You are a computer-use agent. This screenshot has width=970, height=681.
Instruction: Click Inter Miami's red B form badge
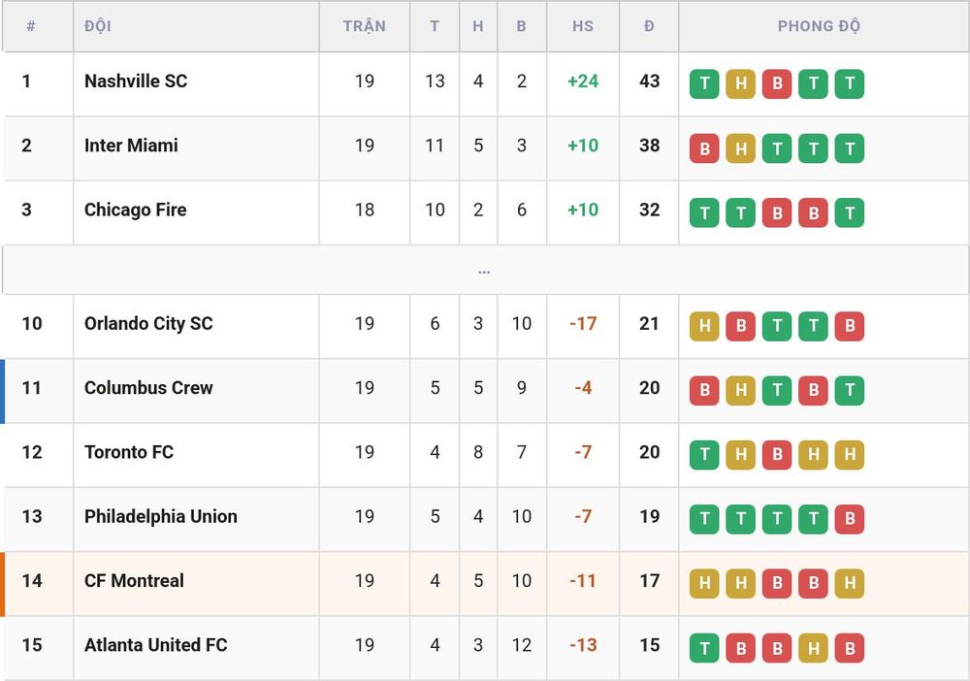704,148
